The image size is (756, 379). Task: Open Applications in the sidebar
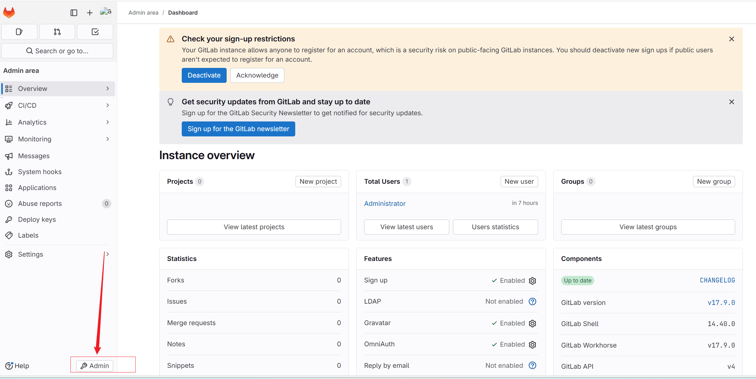click(x=58, y=188)
